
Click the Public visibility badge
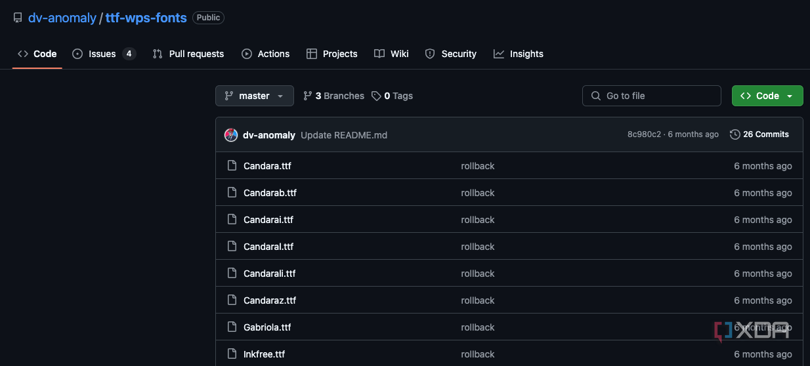click(208, 18)
